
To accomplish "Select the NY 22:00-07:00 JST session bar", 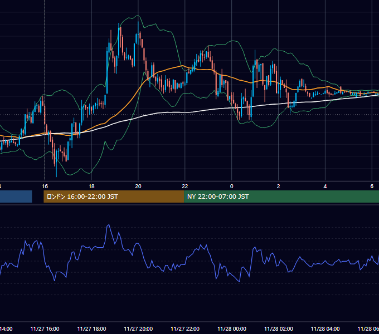I will [x=281, y=197].
